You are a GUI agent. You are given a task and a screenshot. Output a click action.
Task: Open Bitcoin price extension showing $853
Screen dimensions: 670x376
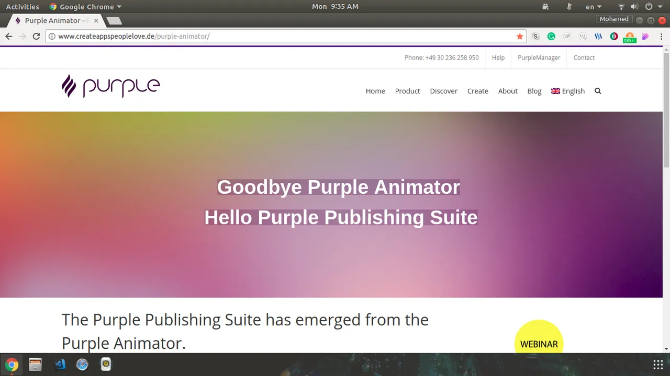coord(630,38)
